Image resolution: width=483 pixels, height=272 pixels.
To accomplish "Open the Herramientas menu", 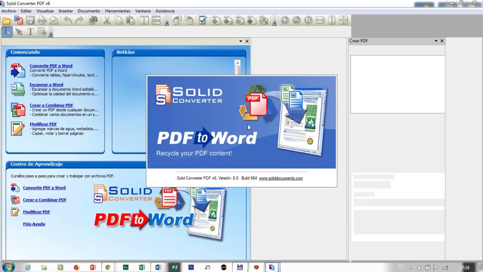I will coord(118,11).
